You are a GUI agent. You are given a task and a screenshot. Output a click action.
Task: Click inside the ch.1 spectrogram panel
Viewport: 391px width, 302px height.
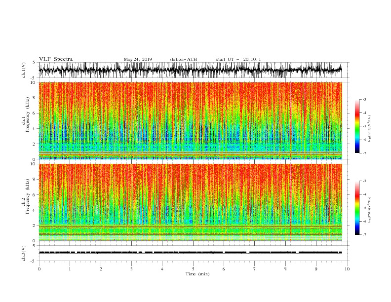click(190, 120)
